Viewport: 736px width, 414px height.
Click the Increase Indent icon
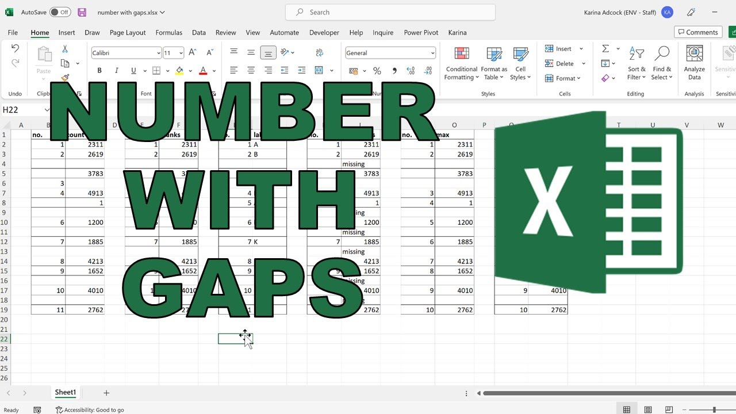pyautogui.click(x=302, y=71)
